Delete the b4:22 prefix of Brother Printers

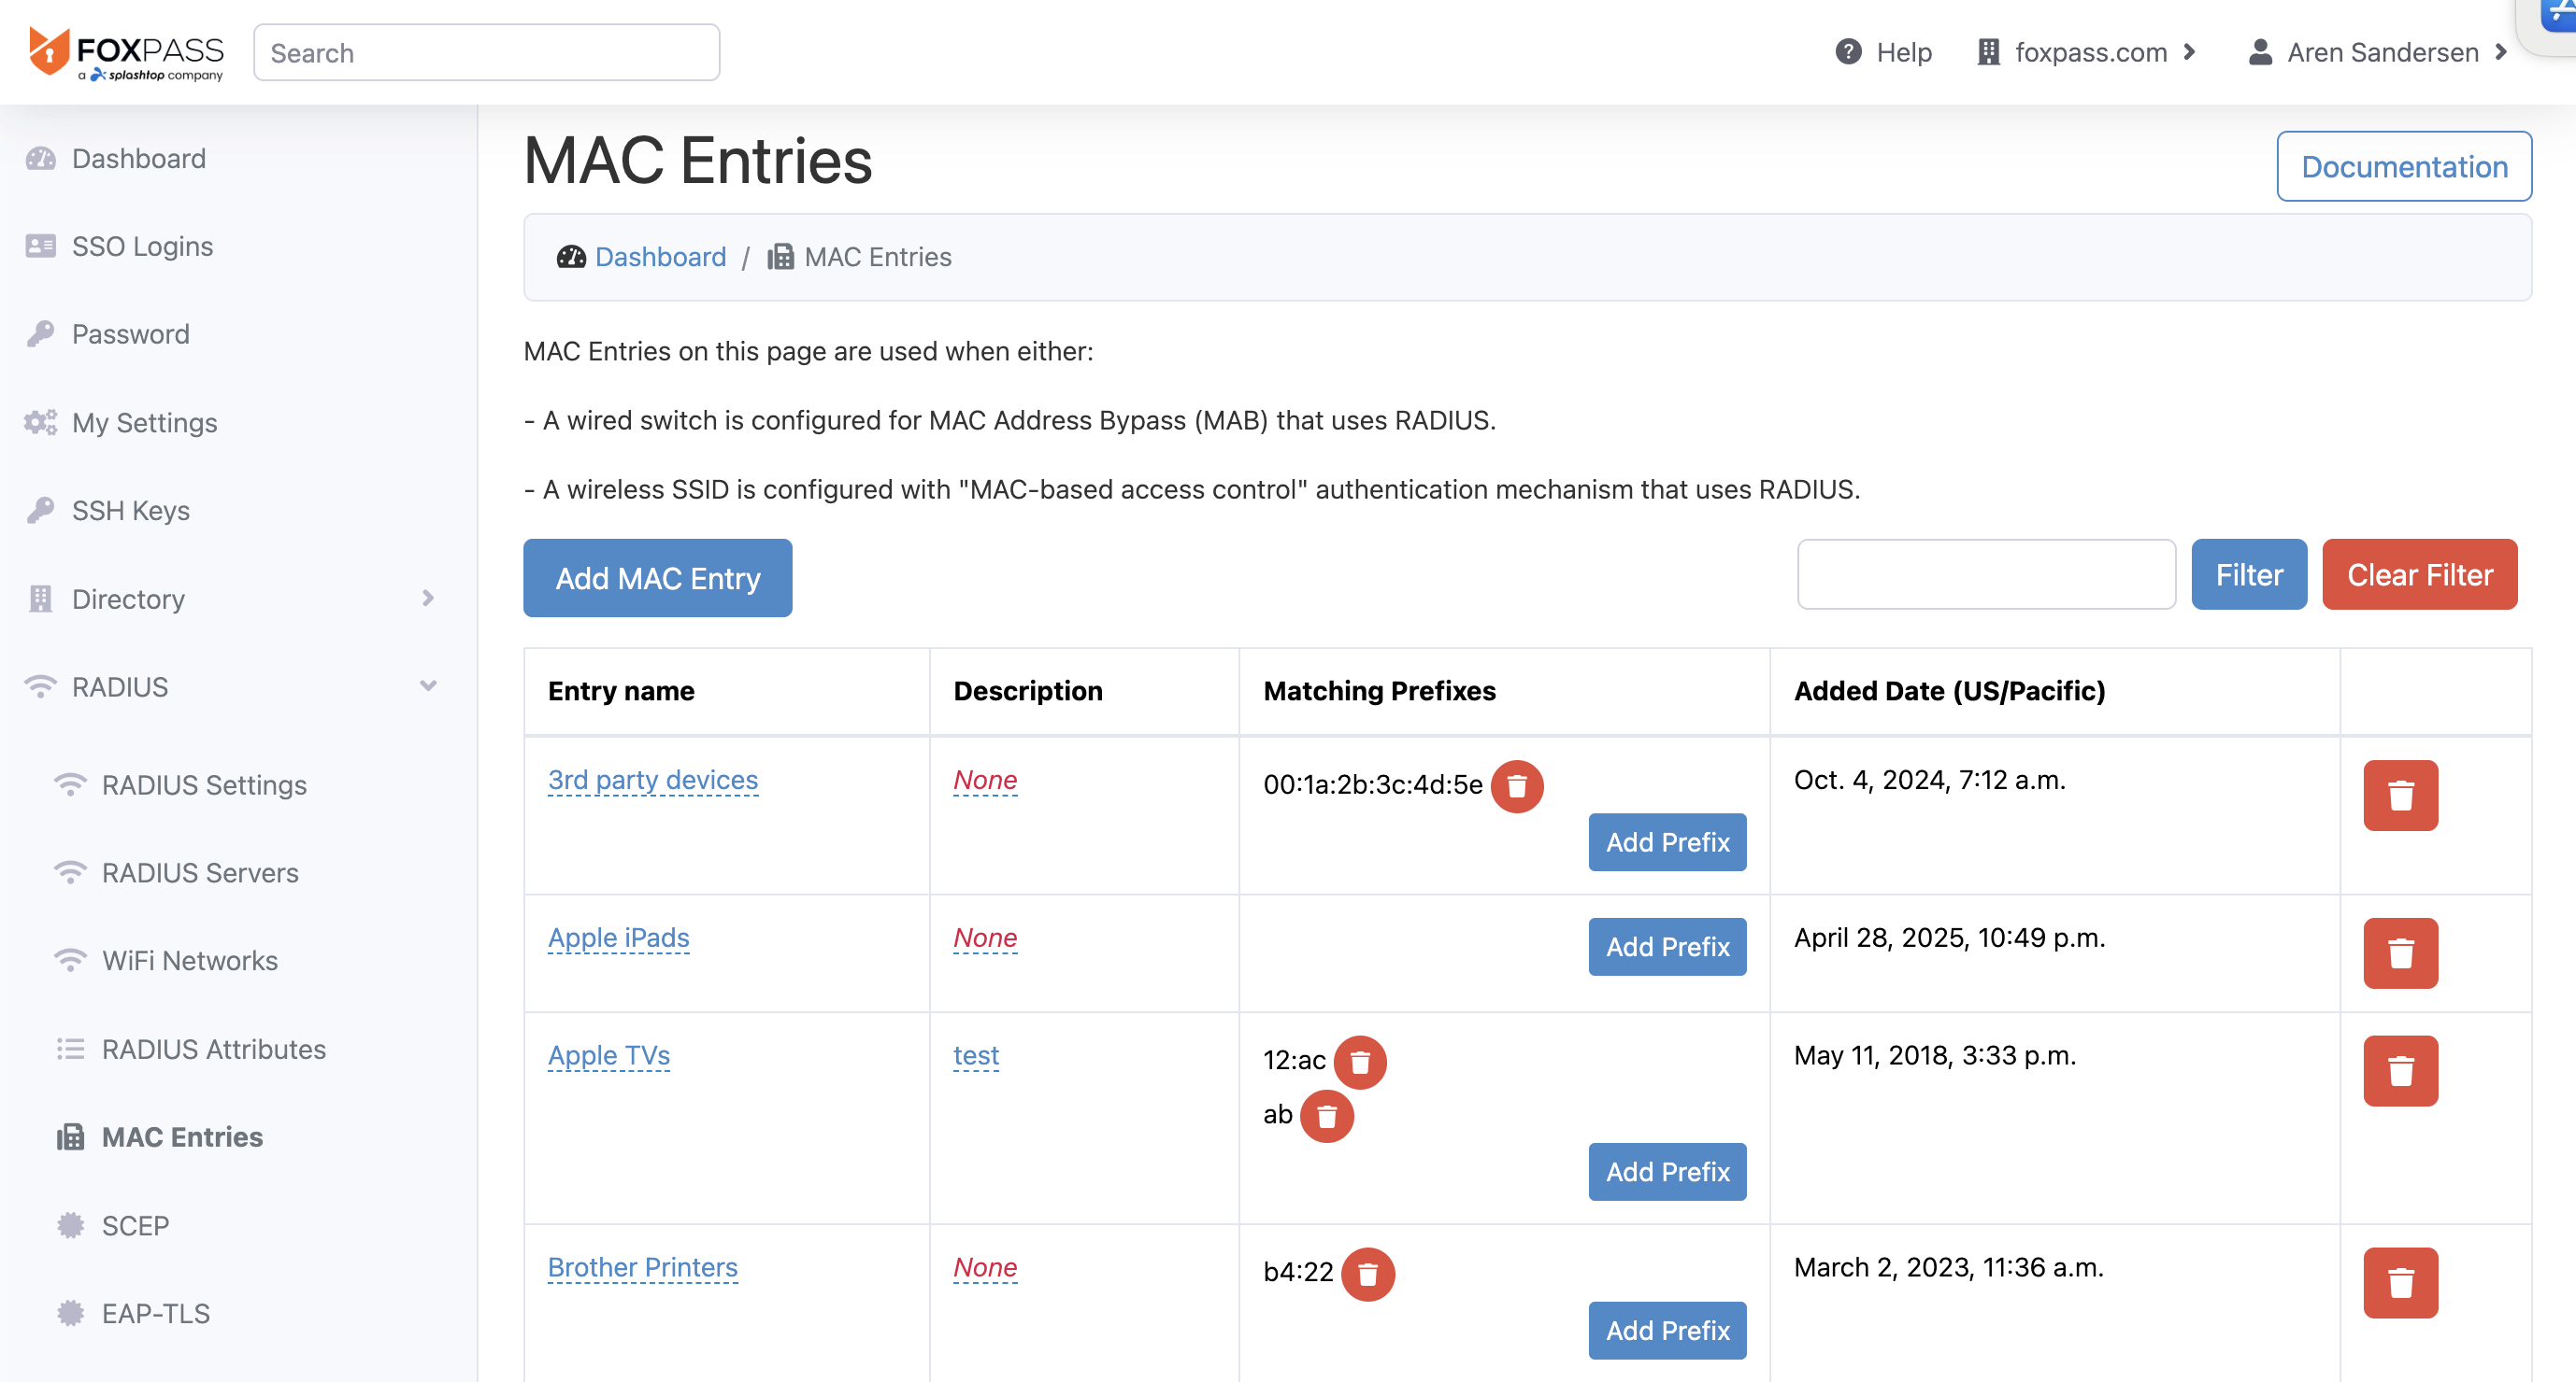1367,1274
